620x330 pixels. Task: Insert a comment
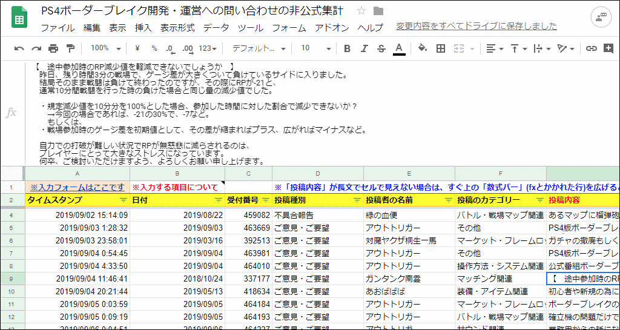click(608, 48)
